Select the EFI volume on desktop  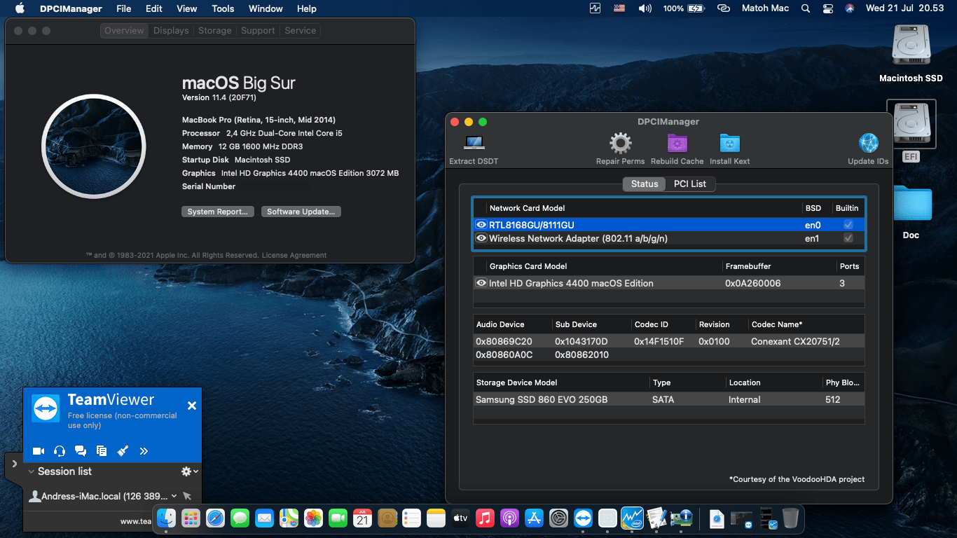(911, 130)
